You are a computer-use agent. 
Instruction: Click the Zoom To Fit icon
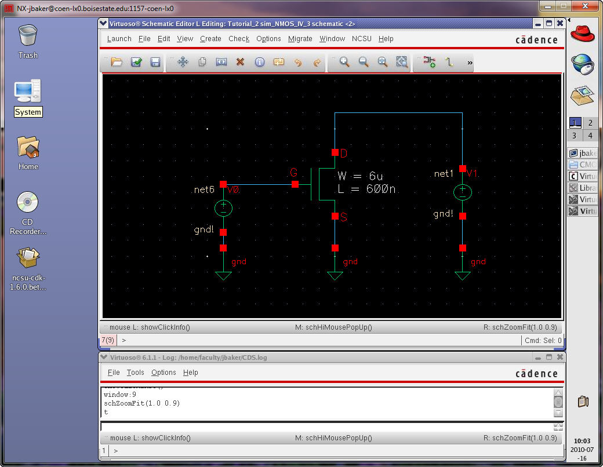pos(402,62)
